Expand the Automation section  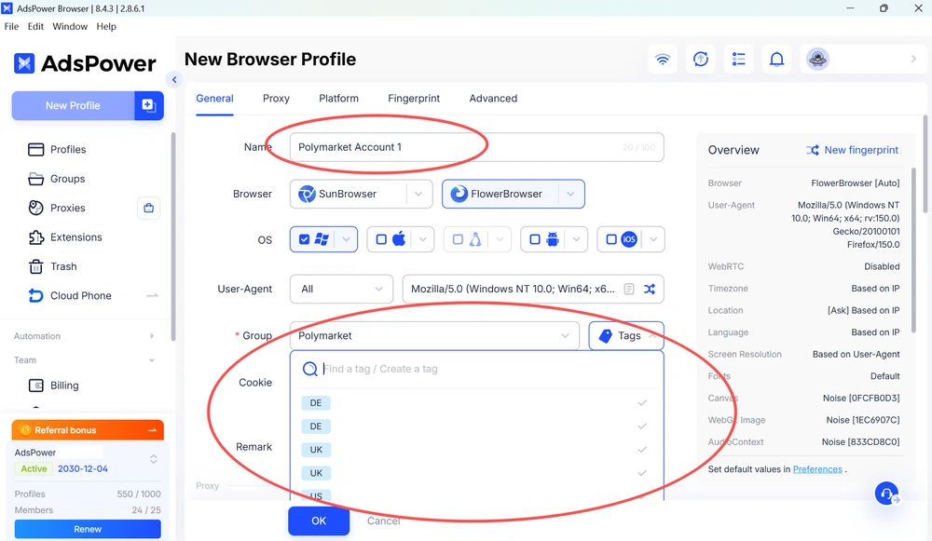[x=85, y=336]
